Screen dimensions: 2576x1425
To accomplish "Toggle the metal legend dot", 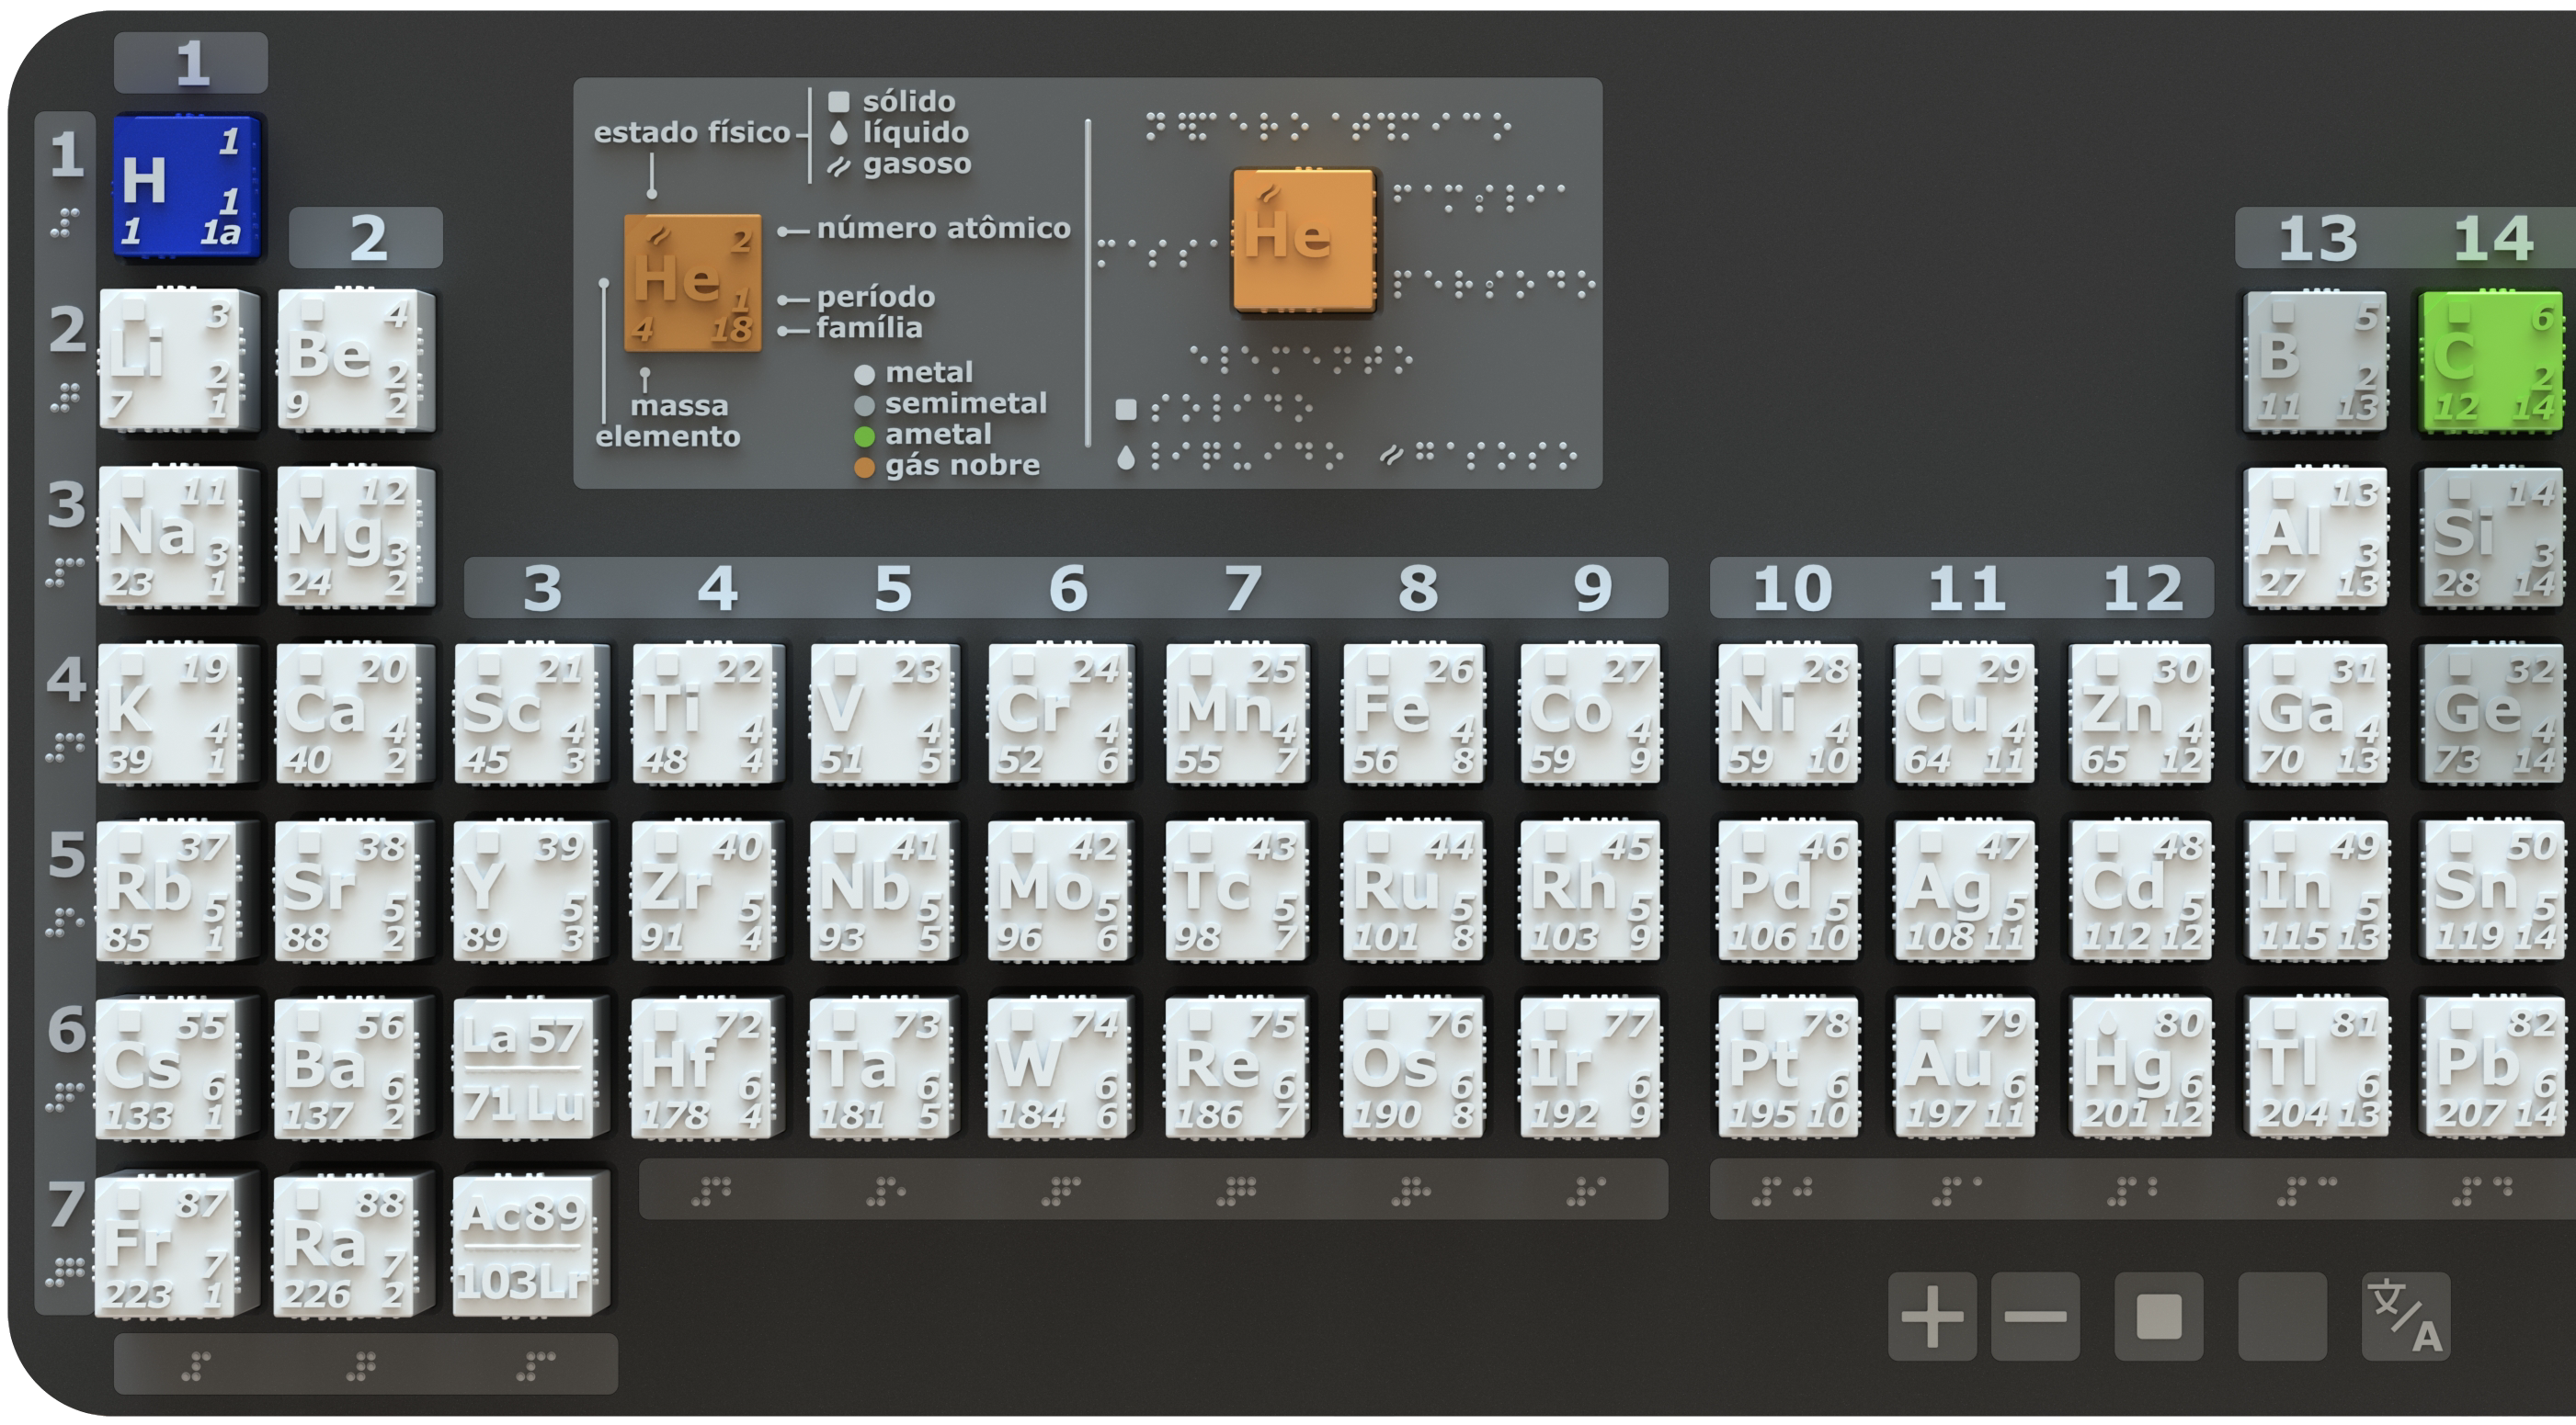I will tap(865, 374).
